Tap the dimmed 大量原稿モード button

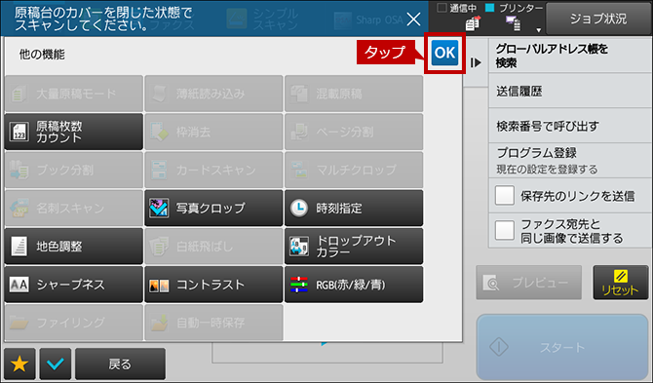[74, 94]
